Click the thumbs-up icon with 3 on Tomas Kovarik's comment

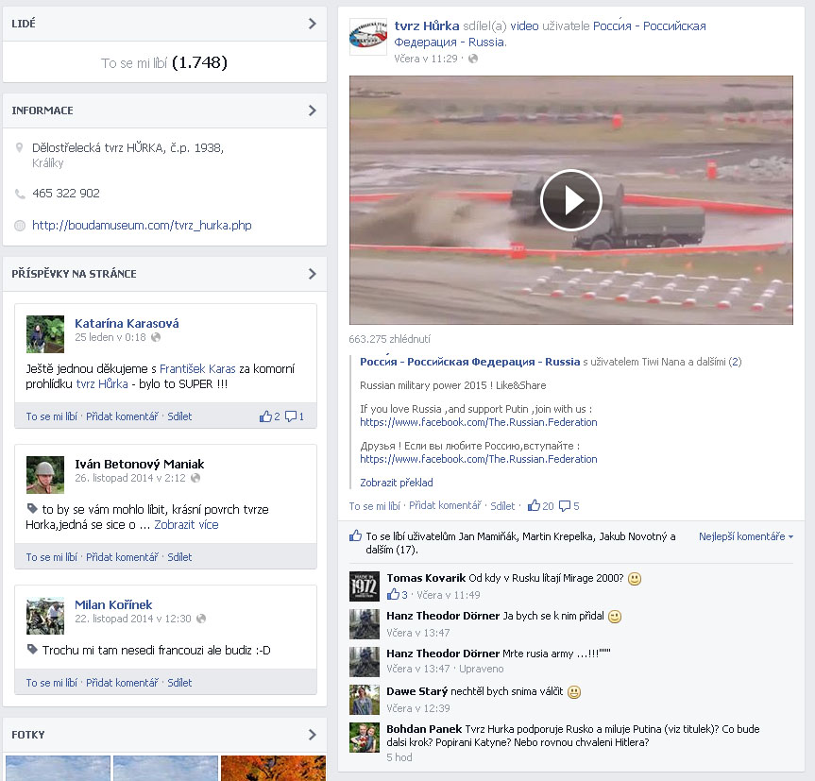tap(393, 594)
